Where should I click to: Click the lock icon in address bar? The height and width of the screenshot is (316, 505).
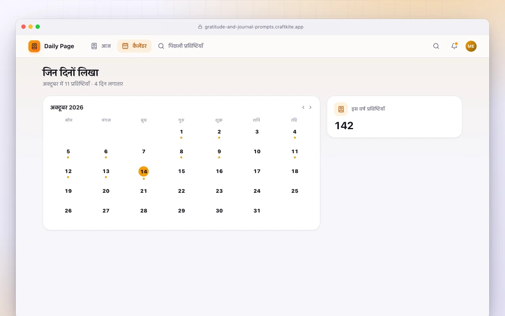point(200,27)
